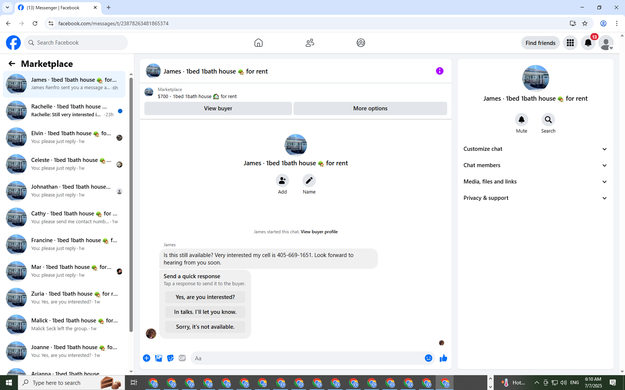625x390 pixels.
Task: Click the ENG language indicator
Action: click(574, 383)
